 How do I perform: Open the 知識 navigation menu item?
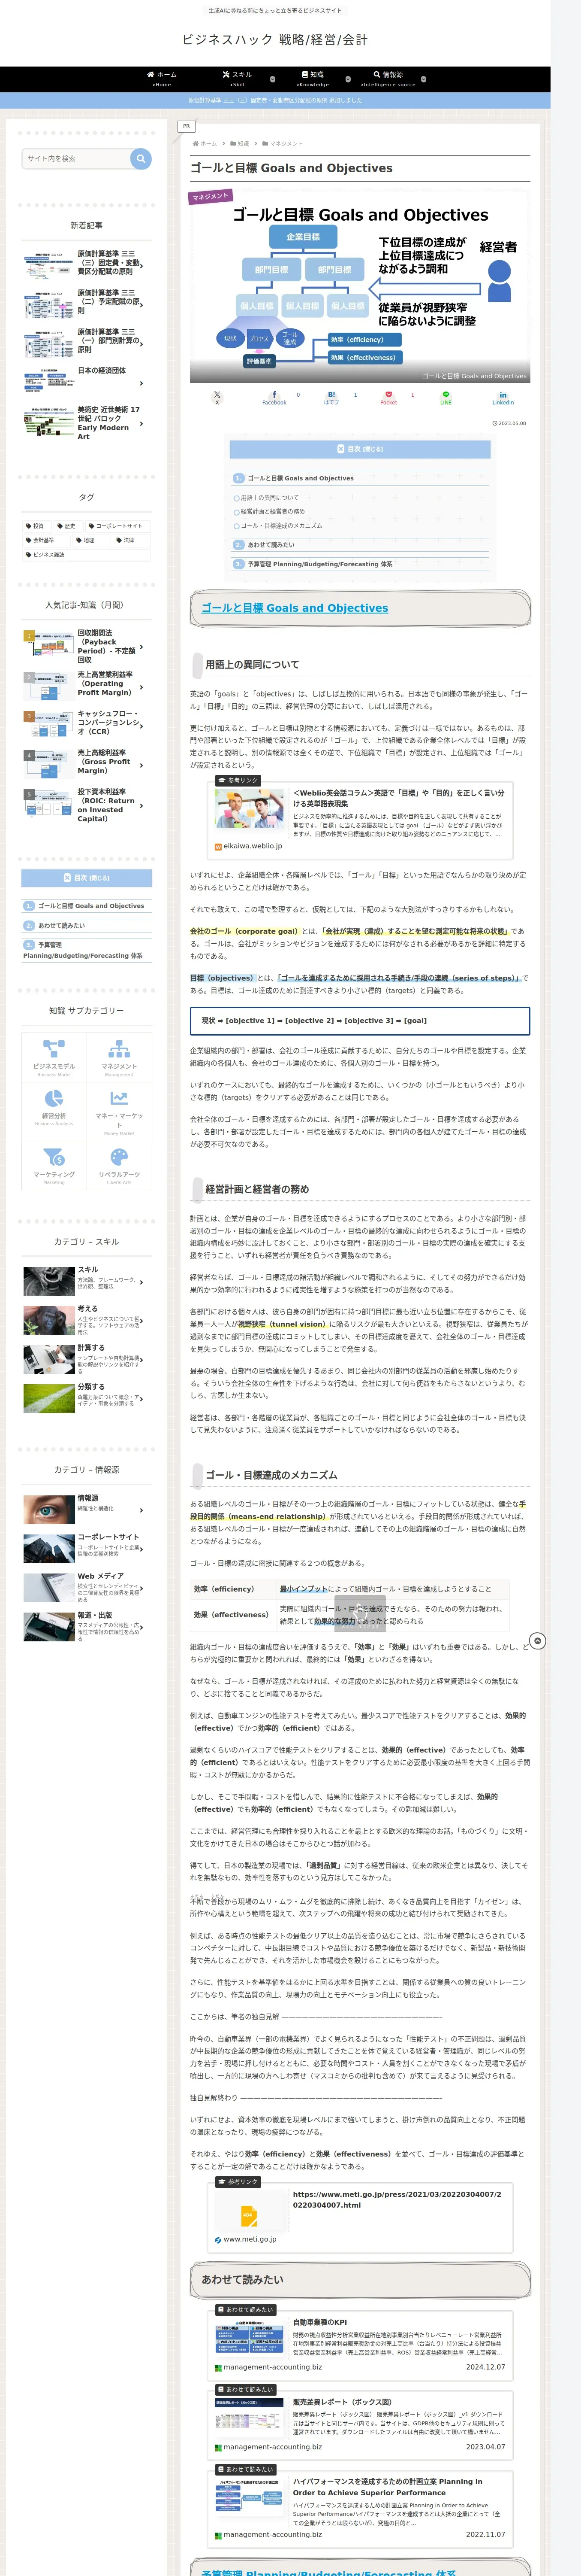(313, 79)
